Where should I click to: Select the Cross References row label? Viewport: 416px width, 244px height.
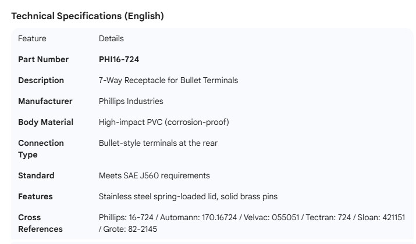[x=40, y=223]
